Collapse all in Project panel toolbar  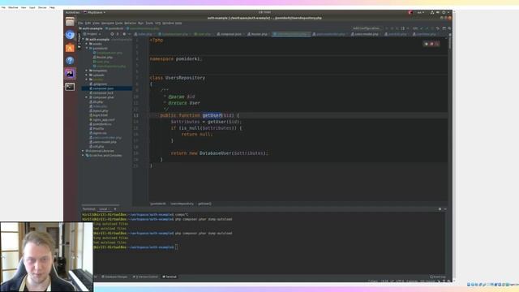[118, 34]
